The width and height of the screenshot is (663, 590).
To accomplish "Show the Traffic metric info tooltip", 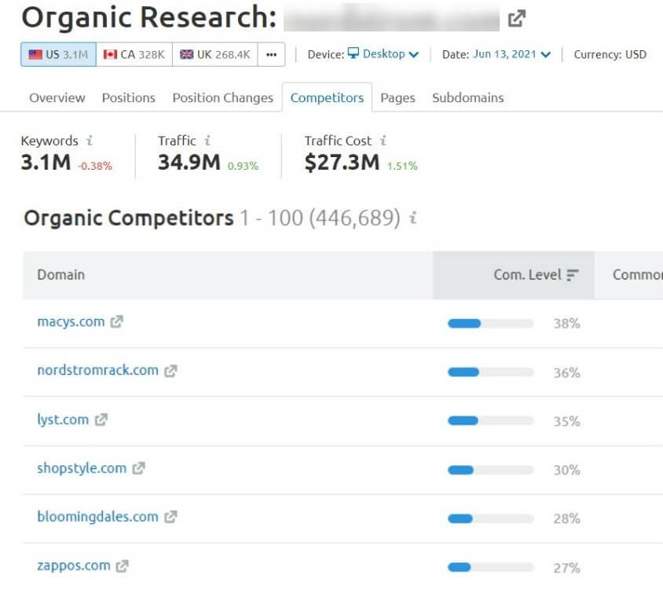I will coord(207,141).
